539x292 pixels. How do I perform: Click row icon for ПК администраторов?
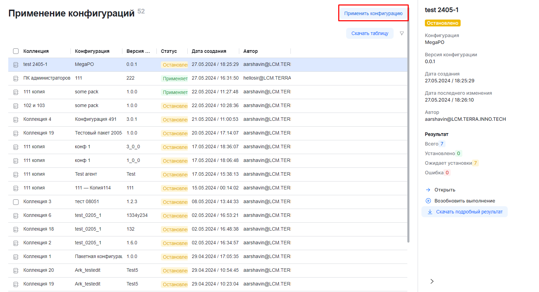coord(16,79)
